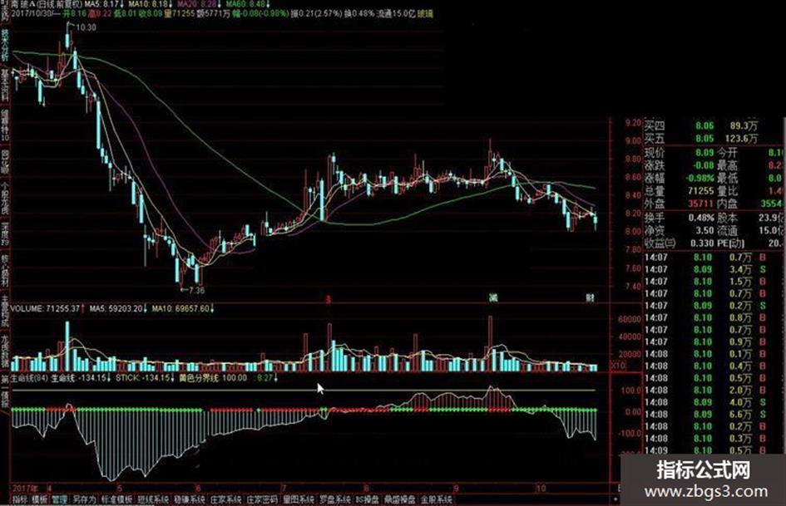Open 深度F9 sidebar entry

pos(5,234)
